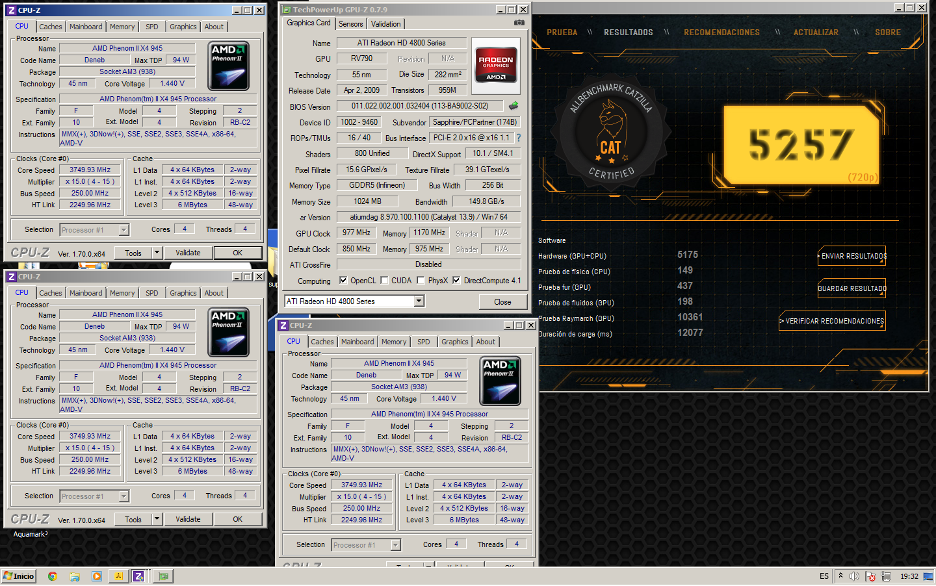Image resolution: width=936 pixels, height=586 pixels.
Task: Click the ES language indicator on taskbar
Action: tap(824, 576)
